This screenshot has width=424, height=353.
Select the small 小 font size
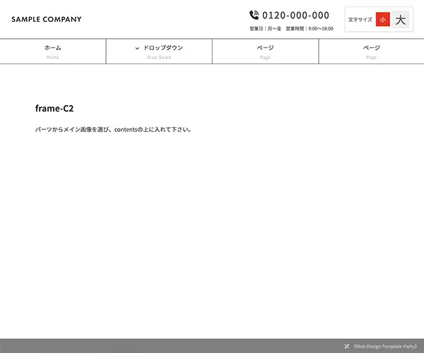(x=382, y=20)
